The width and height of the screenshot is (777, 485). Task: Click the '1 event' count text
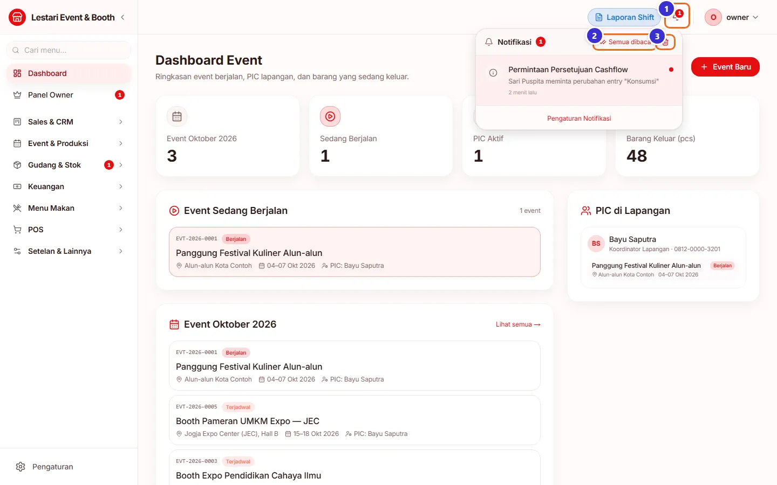(x=530, y=211)
